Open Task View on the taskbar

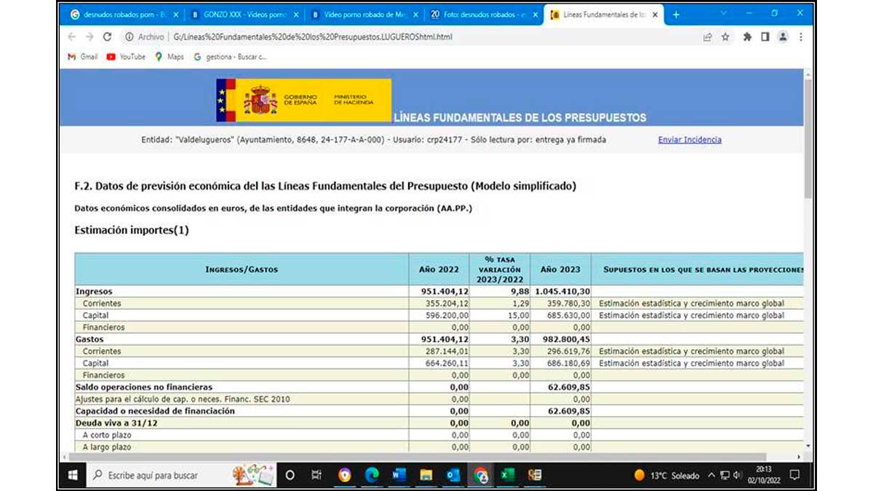pos(316,475)
